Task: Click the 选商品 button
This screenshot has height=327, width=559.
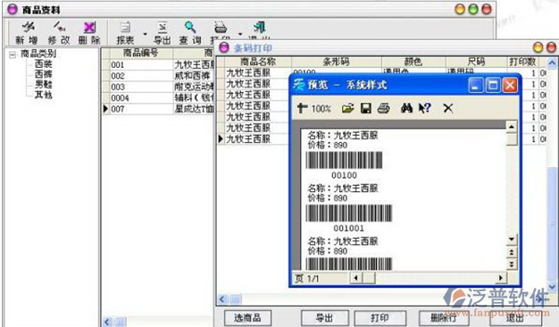Action: (x=247, y=318)
